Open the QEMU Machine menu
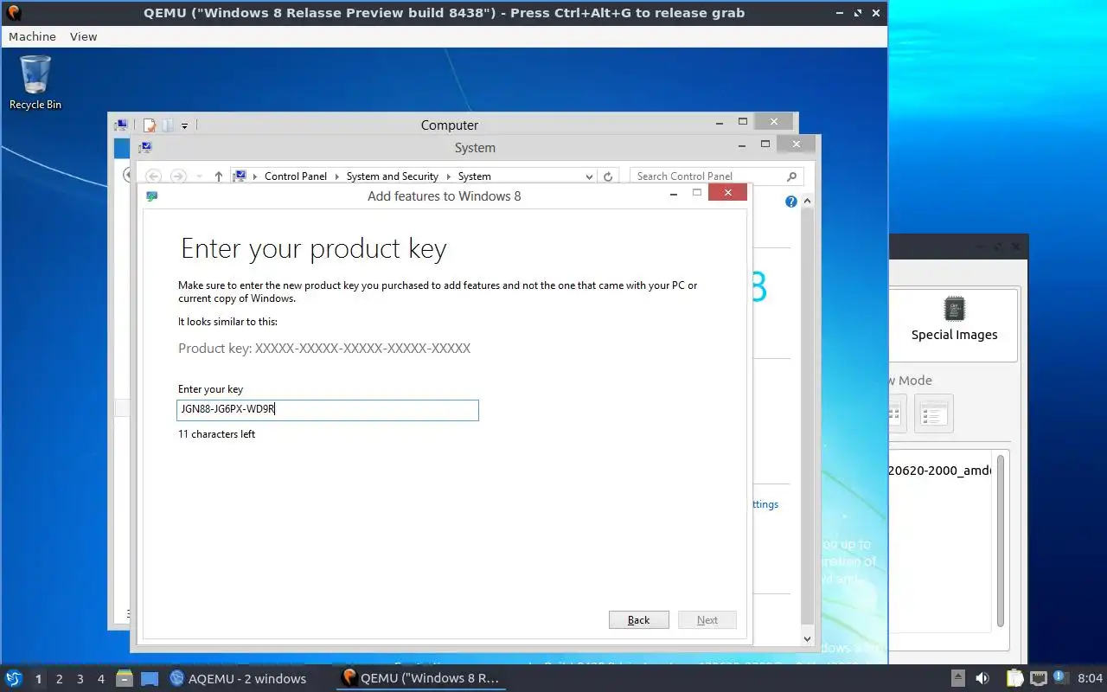 click(32, 36)
